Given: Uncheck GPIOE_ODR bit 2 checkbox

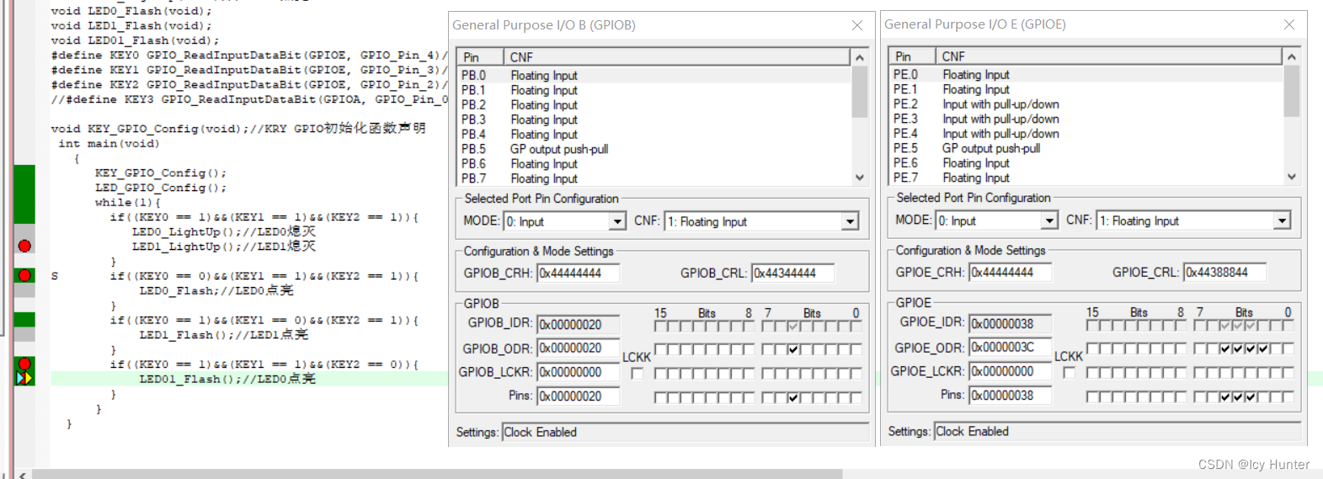Looking at the screenshot, I should tap(1263, 348).
